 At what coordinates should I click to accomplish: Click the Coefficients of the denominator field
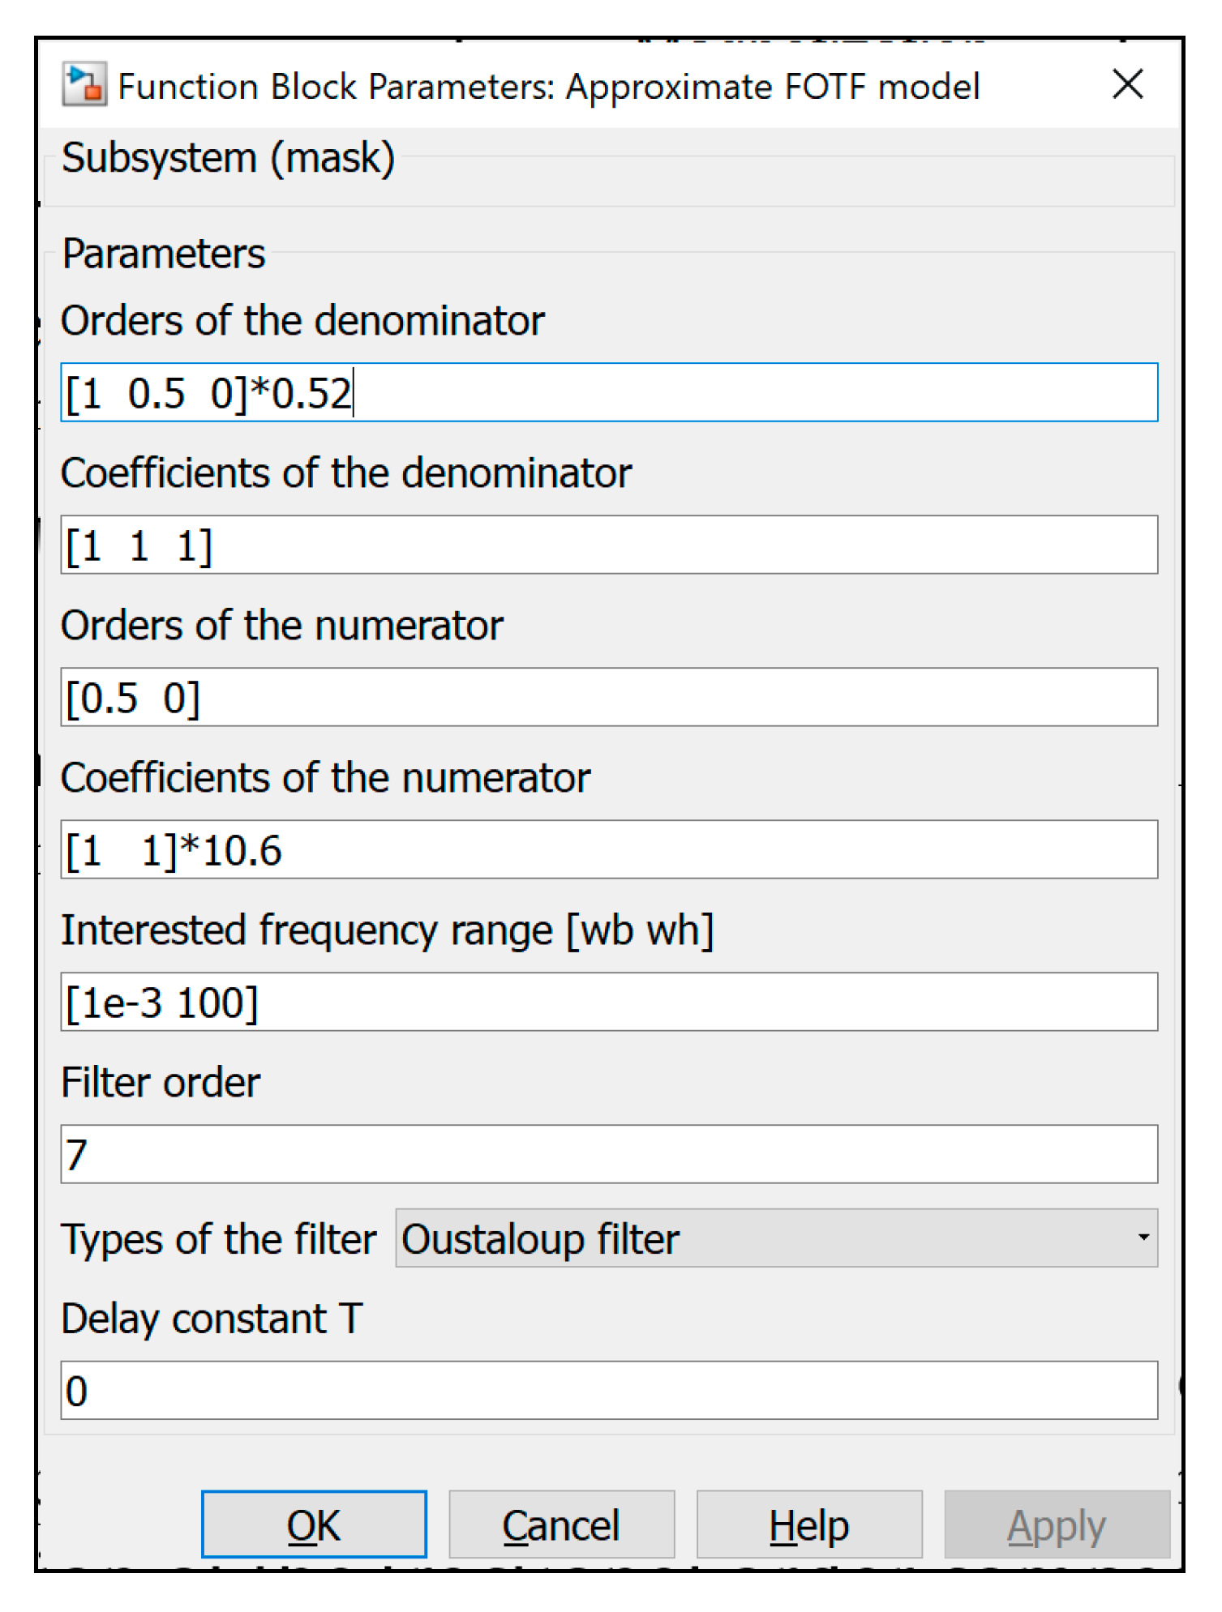pyautogui.click(x=608, y=545)
